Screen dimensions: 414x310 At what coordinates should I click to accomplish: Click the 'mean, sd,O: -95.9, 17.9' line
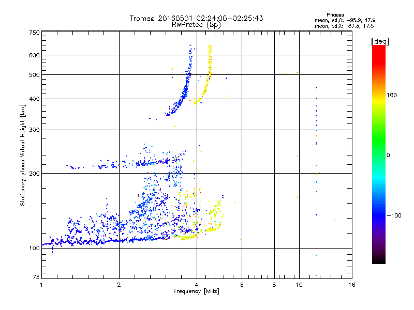(x=345, y=20)
